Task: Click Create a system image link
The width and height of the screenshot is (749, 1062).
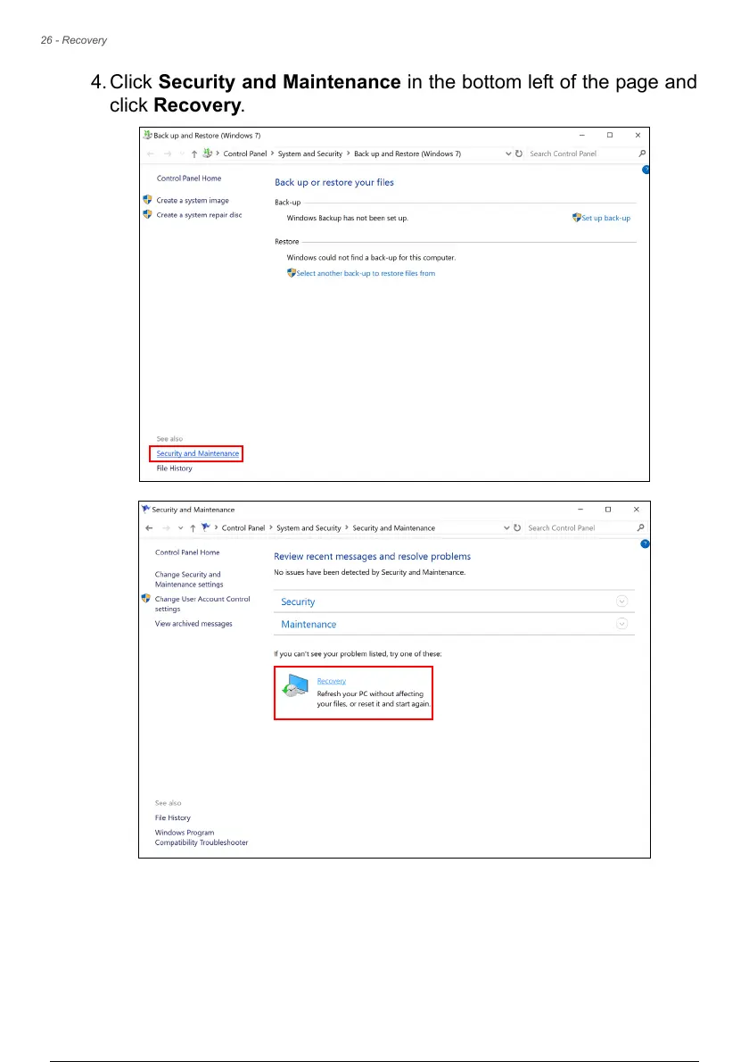Action: pyautogui.click(x=193, y=201)
